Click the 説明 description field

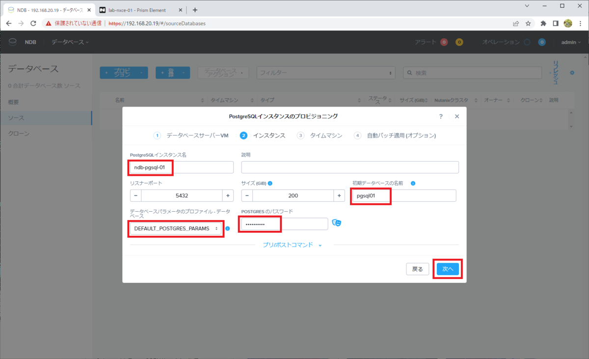pos(350,167)
